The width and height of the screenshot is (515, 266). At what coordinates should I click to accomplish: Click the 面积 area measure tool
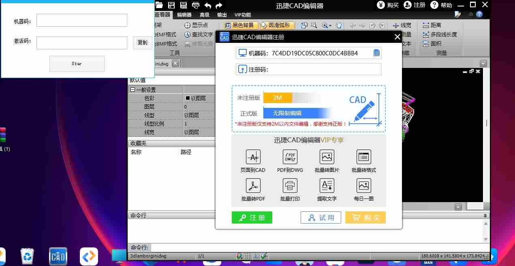click(432, 44)
